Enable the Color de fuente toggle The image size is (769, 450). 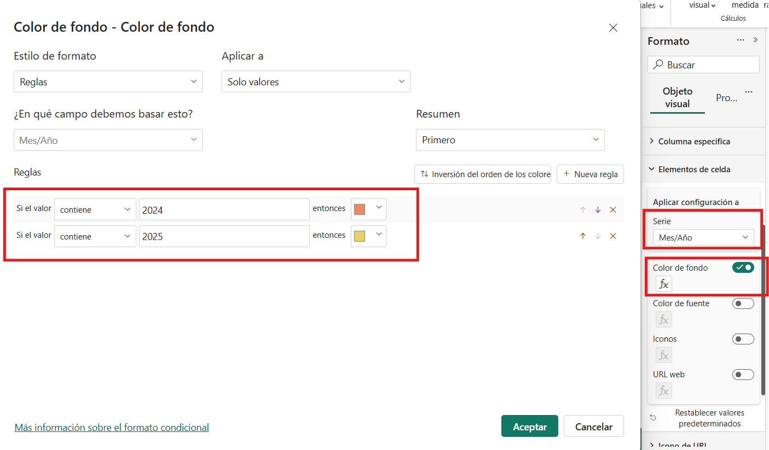pyautogui.click(x=743, y=303)
